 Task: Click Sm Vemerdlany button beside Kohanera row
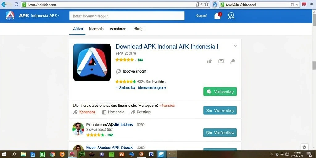pyautogui.click(x=220, y=110)
